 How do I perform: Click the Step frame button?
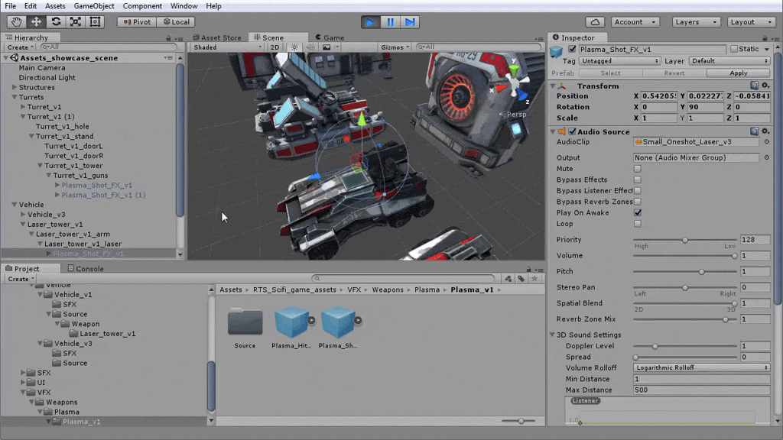(x=410, y=22)
